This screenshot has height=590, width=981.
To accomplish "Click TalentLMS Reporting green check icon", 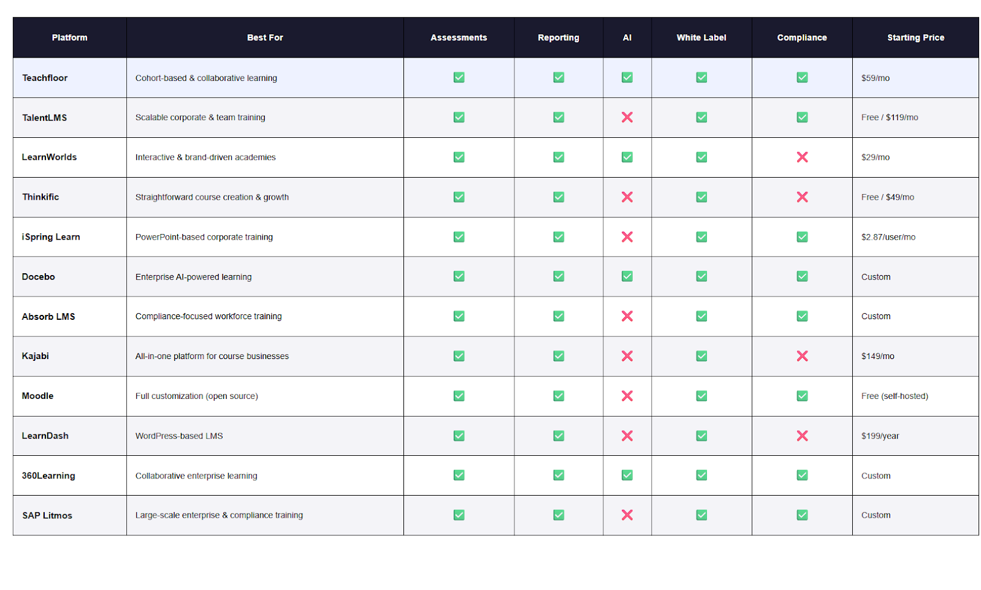I will (559, 117).
